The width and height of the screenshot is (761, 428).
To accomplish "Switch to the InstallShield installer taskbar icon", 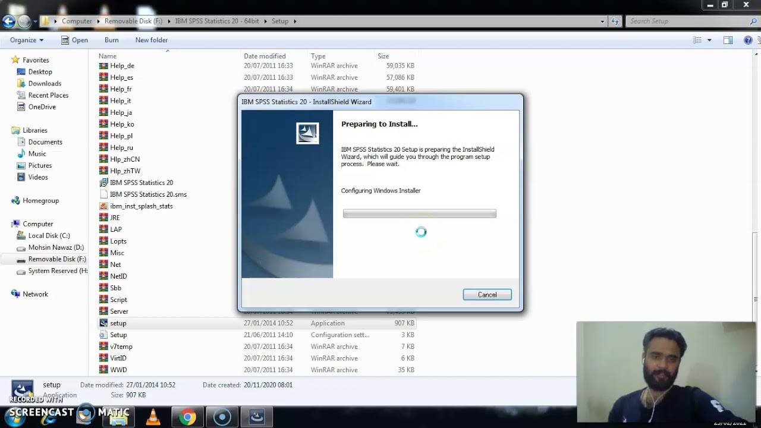I will [257, 417].
